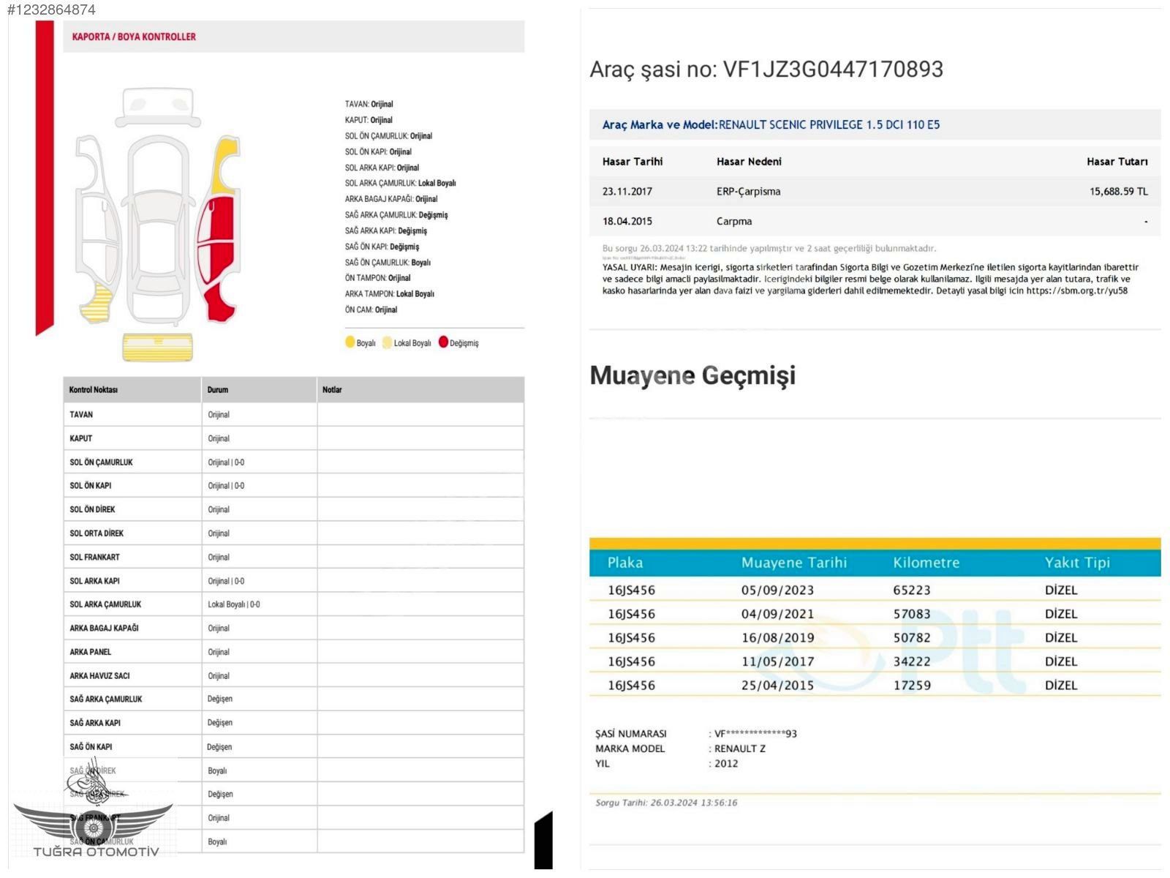1170x878 pixels.
Task: Open the sbm.org.tr/yu58 legal info link
Action: pos(1076,290)
